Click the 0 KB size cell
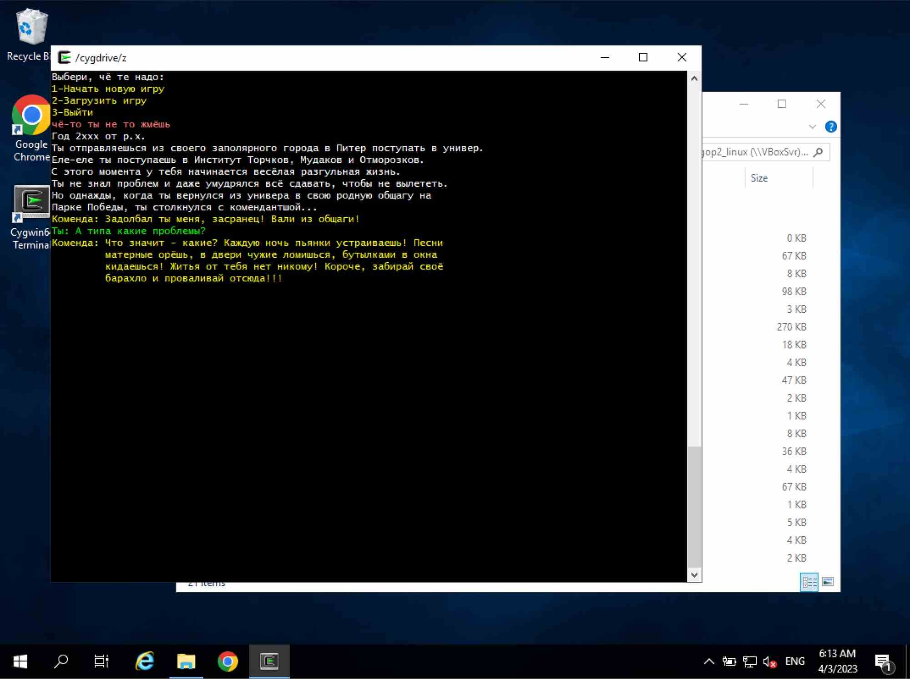The image size is (910, 679). [x=797, y=238]
